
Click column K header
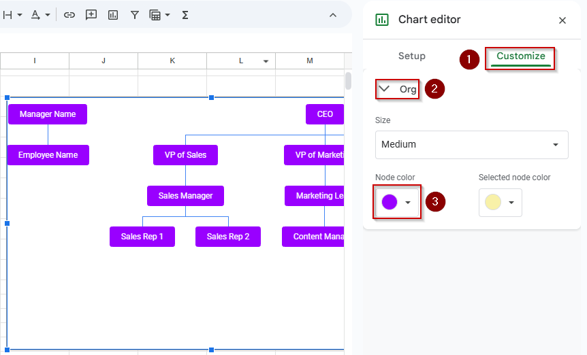pos(172,61)
